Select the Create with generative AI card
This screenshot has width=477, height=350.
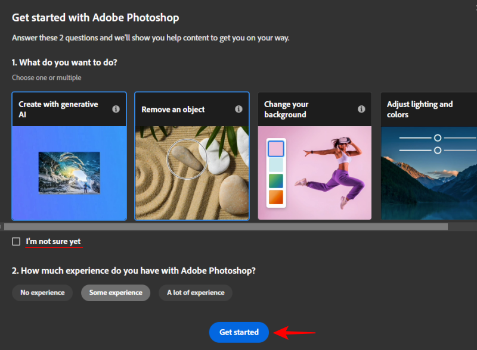point(69,156)
